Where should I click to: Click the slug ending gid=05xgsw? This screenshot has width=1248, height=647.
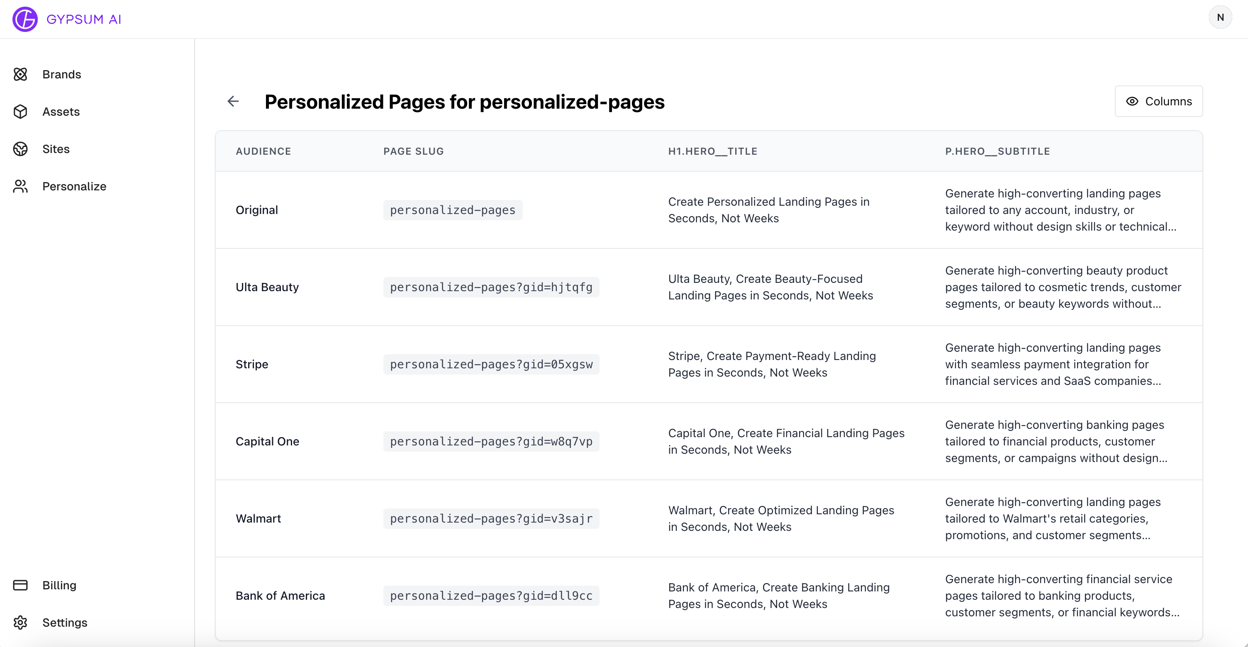click(491, 364)
